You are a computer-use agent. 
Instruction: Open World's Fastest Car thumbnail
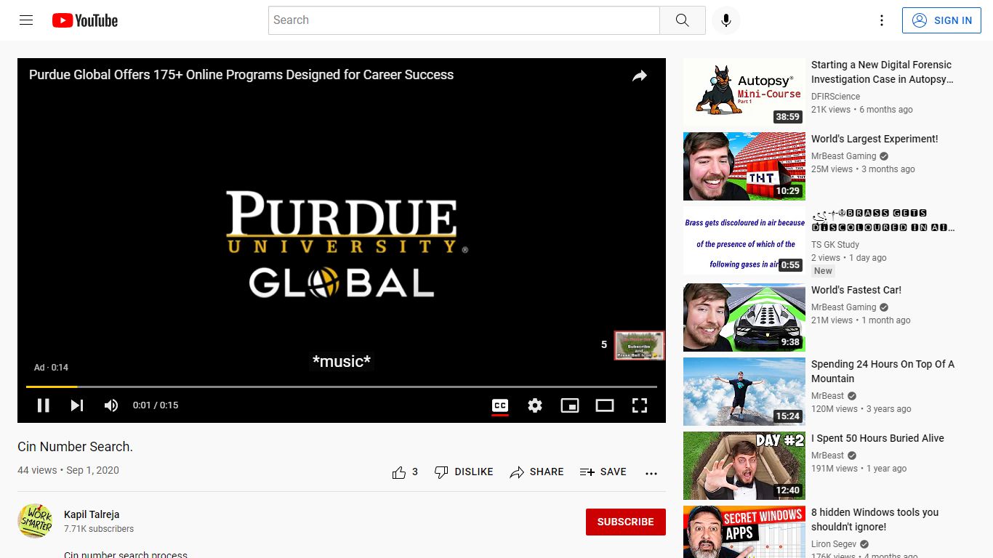744,318
